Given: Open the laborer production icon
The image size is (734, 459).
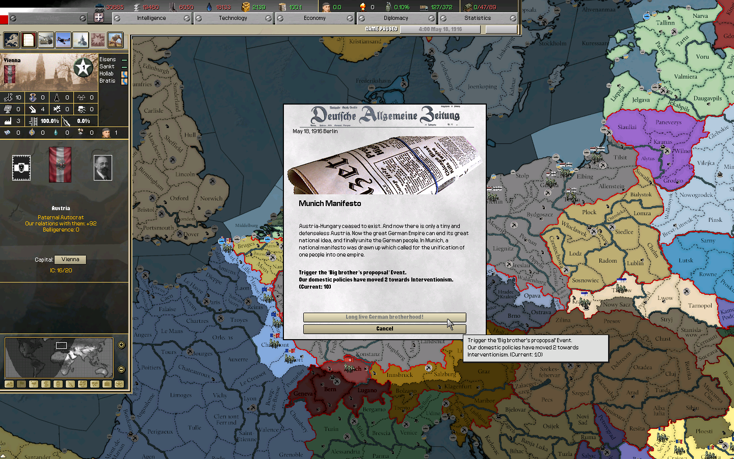Looking at the screenshot, I should (x=115, y=40).
